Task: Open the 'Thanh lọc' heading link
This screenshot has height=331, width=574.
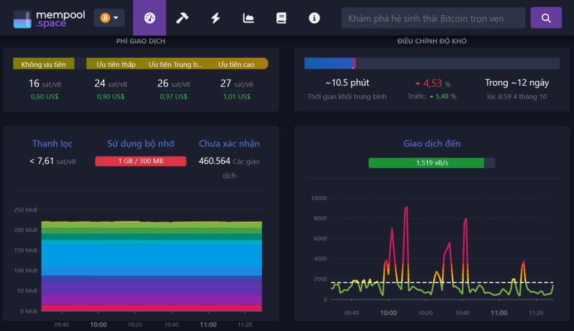Action: click(x=52, y=143)
